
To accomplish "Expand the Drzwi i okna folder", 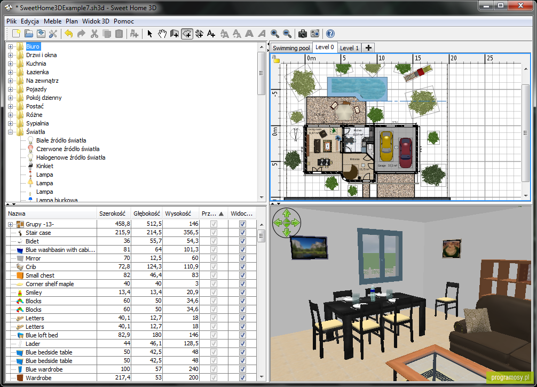I will pos(10,55).
